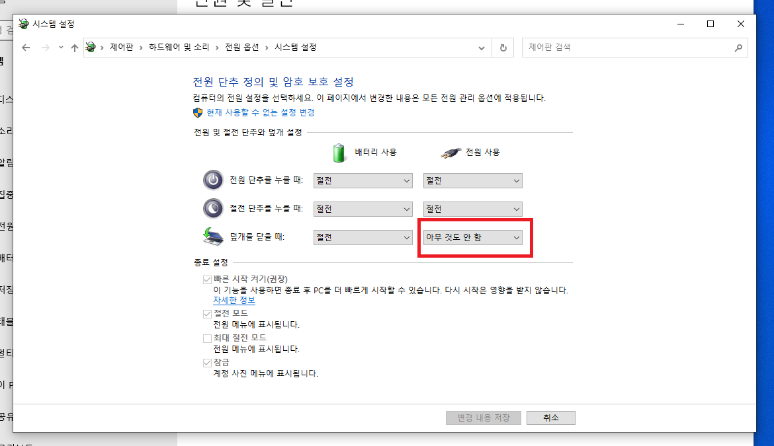The height and width of the screenshot is (446, 774).
Task: Open battery dropdown for 덮개를 닫을 때
Action: (363, 238)
